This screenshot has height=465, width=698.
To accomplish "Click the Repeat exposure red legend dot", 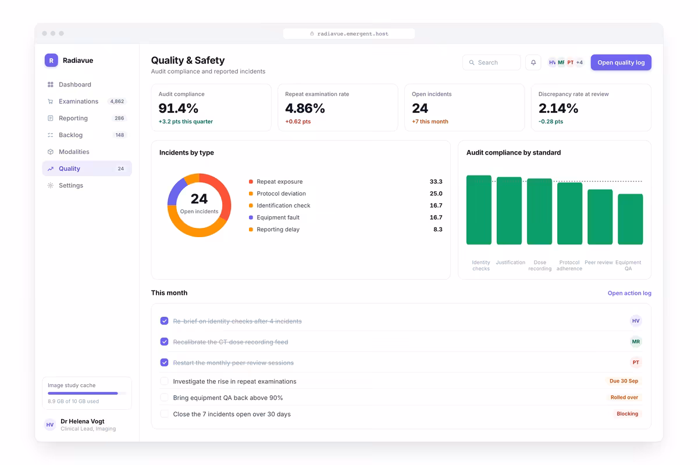I will point(251,182).
